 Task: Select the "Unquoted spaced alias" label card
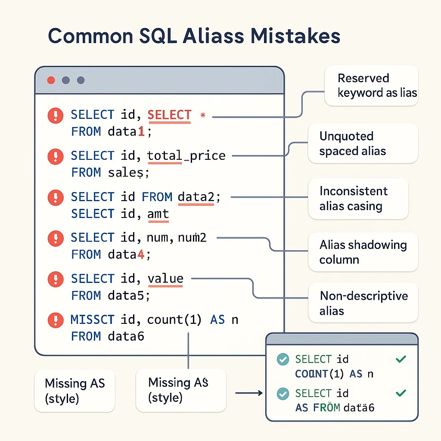tap(363, 143)
